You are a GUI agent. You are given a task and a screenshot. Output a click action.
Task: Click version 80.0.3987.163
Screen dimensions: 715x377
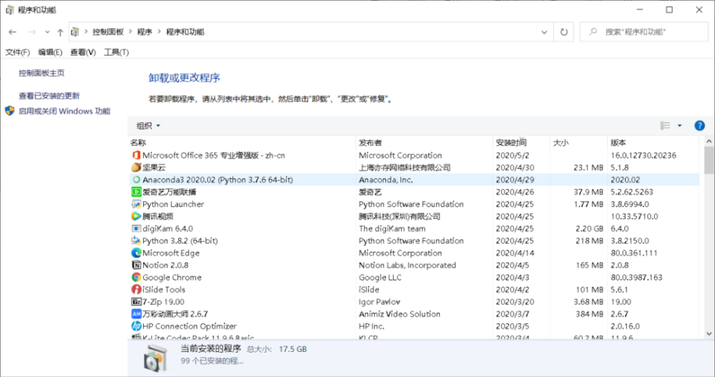636,278
